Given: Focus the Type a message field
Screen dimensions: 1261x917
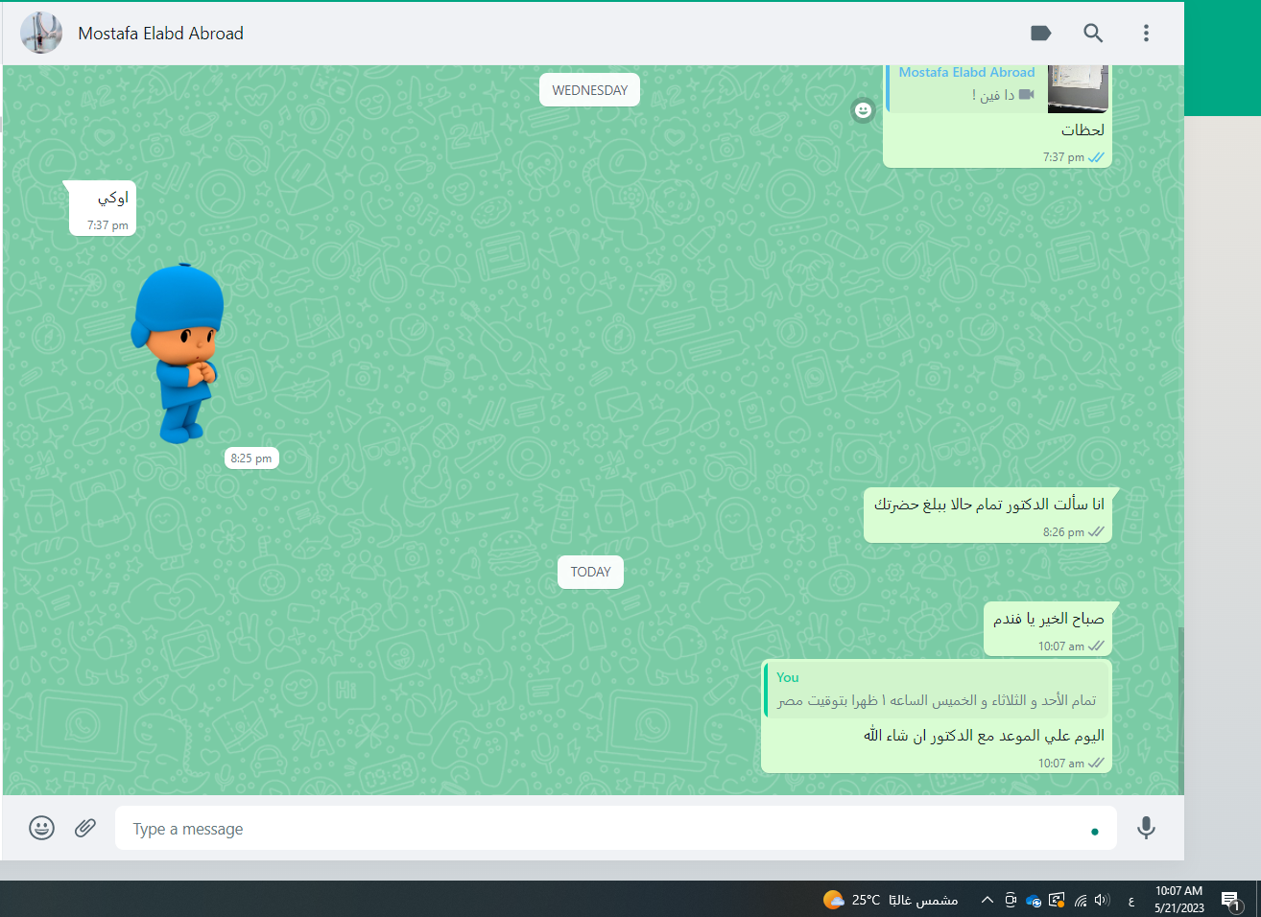Looking at the screenshot, I should (616, 828).
